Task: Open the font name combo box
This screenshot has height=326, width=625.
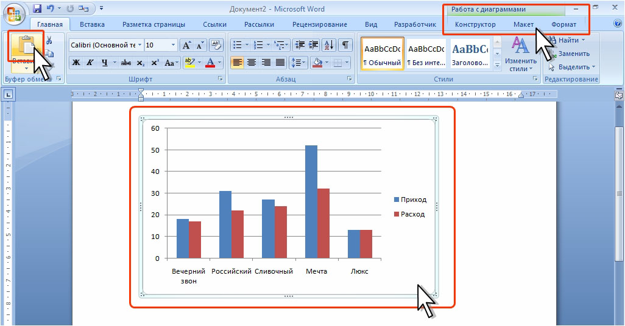Action: click(106, 45)
